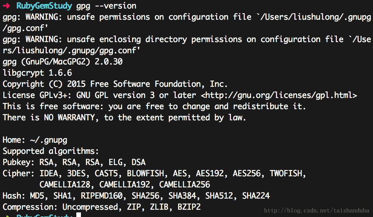Click TWOFISH at the end of Cipher line

286,174
